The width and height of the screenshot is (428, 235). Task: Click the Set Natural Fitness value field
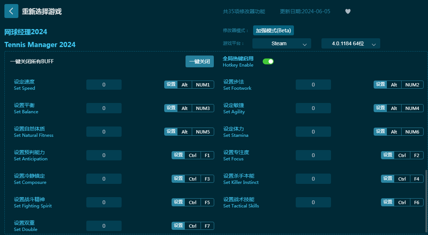[x=104, y=132]
